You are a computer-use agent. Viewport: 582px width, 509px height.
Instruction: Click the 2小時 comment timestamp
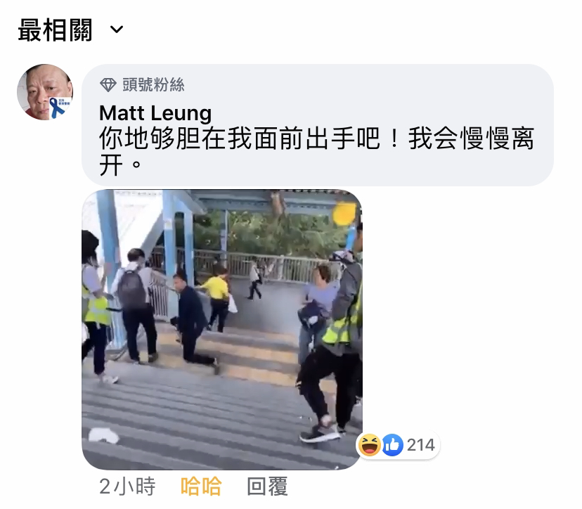point(127,486)
